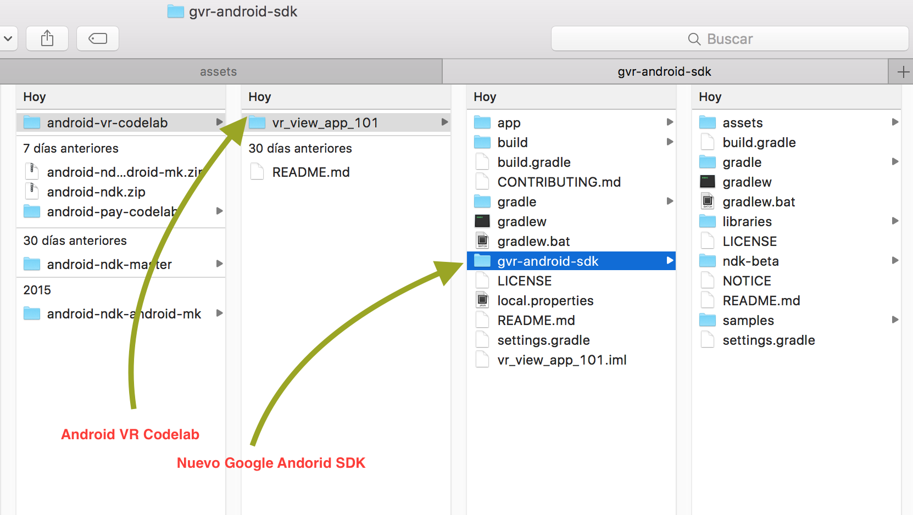Select the app folder icon
This screenshot has width=913, height=515.
coord(482,122)
